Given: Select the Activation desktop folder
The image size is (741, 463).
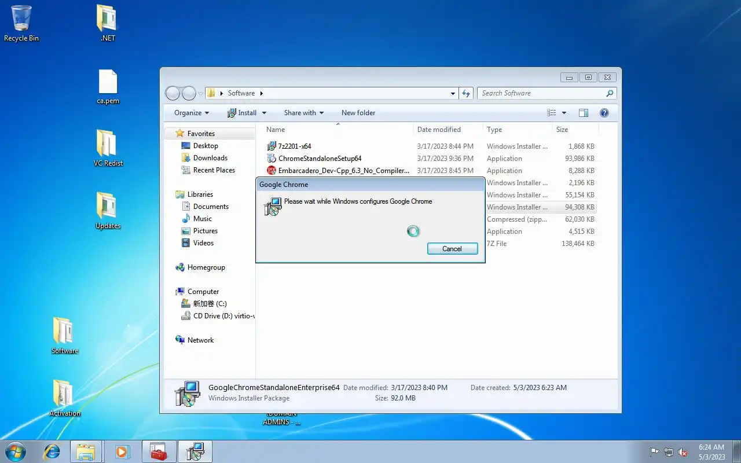Looking at the screenshot, I should point(65,399).
